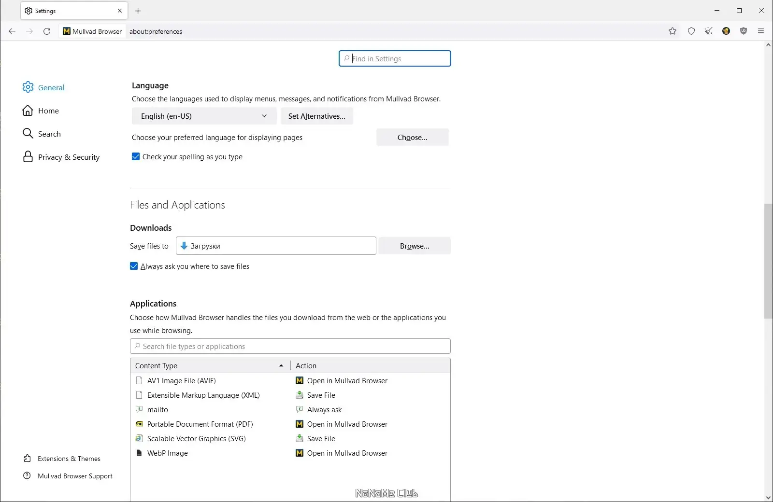Click the New Identity broom icon
The height and width of the screenshot is (502, 773).
click(709, 31)
